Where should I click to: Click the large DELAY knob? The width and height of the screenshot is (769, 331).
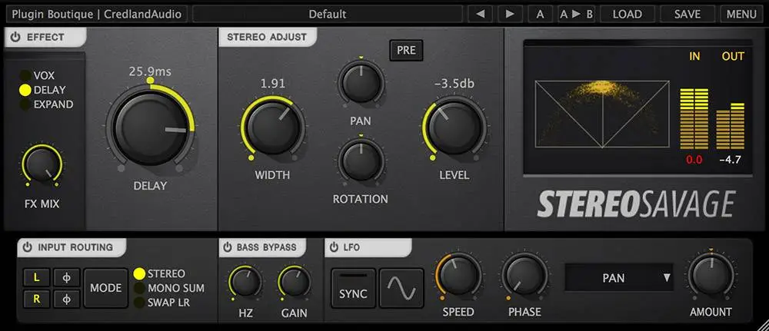[150, 127]
